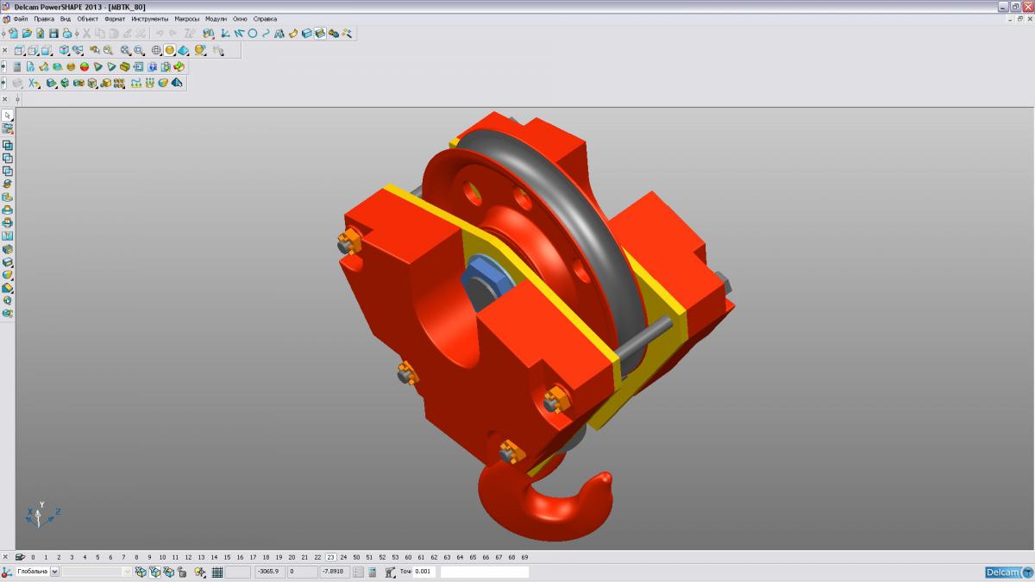
Task: Toggle level 10 visibility
Action: point(163,557)
